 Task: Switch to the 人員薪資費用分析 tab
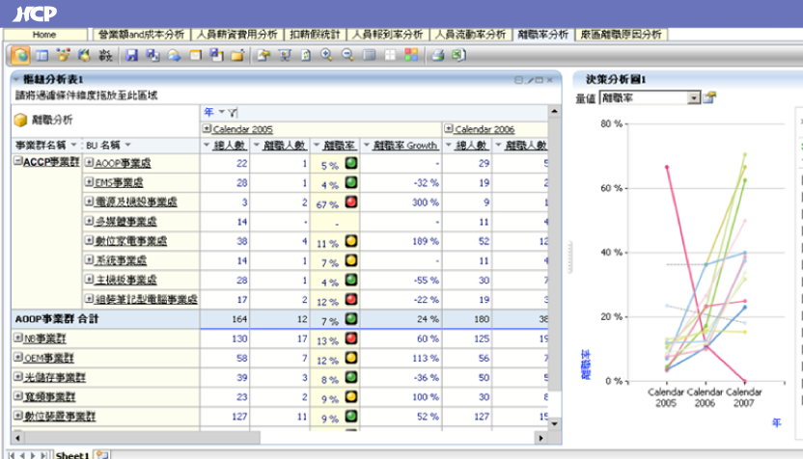pyautogui.click(x=230, y=34)
